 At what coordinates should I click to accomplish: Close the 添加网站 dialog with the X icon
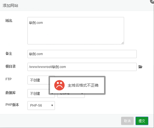(x=152, y=1)
